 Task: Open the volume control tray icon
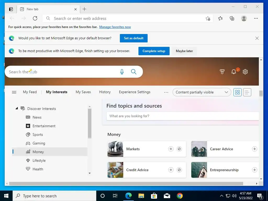(234, 196)
